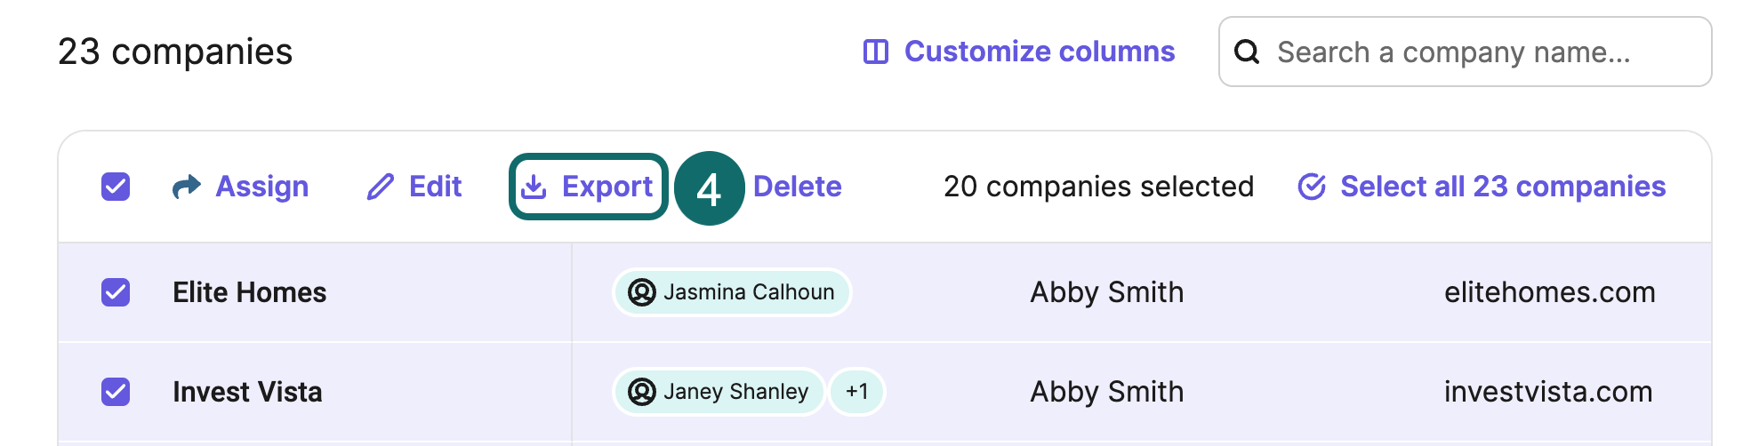
Task: Open the Invest Vista company record
Action: pyautogui.click(x=247, y=392)
